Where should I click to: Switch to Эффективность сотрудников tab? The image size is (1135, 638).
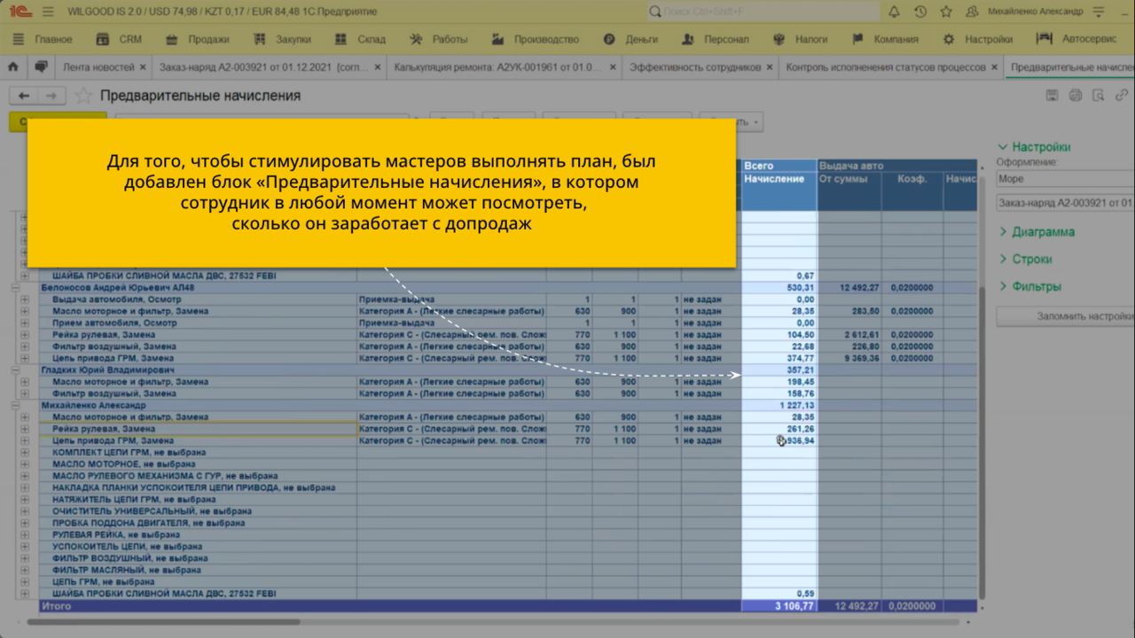[695, 67]
